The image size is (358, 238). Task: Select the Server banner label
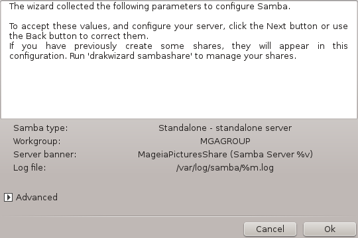(45, 155)
